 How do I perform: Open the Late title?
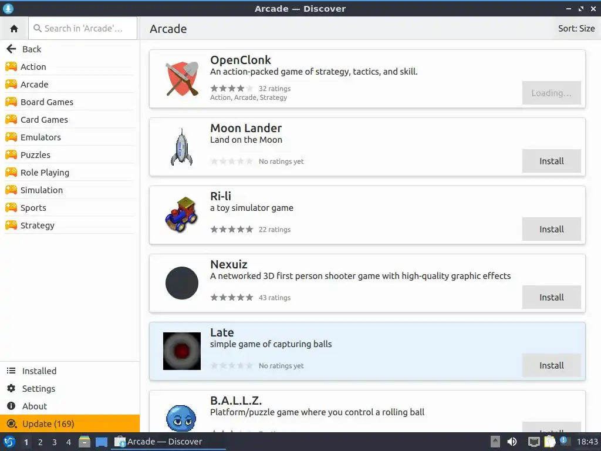point(222,332)
